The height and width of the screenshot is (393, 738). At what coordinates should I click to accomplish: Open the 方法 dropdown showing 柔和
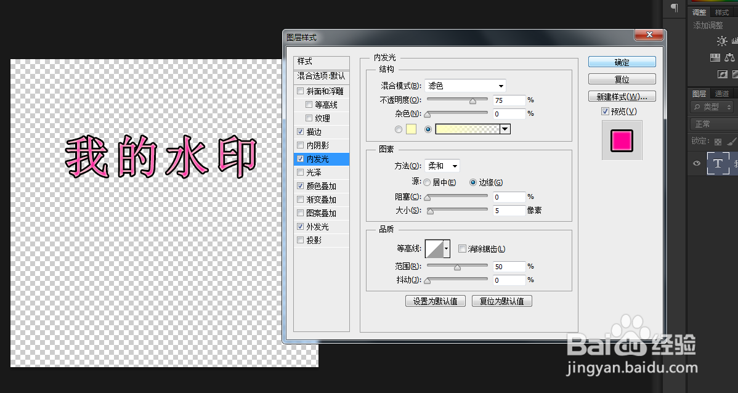[x=442, y=166]
